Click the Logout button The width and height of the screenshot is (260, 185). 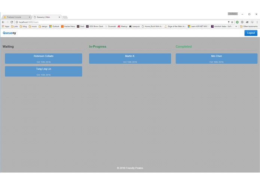tap(251, 33)
